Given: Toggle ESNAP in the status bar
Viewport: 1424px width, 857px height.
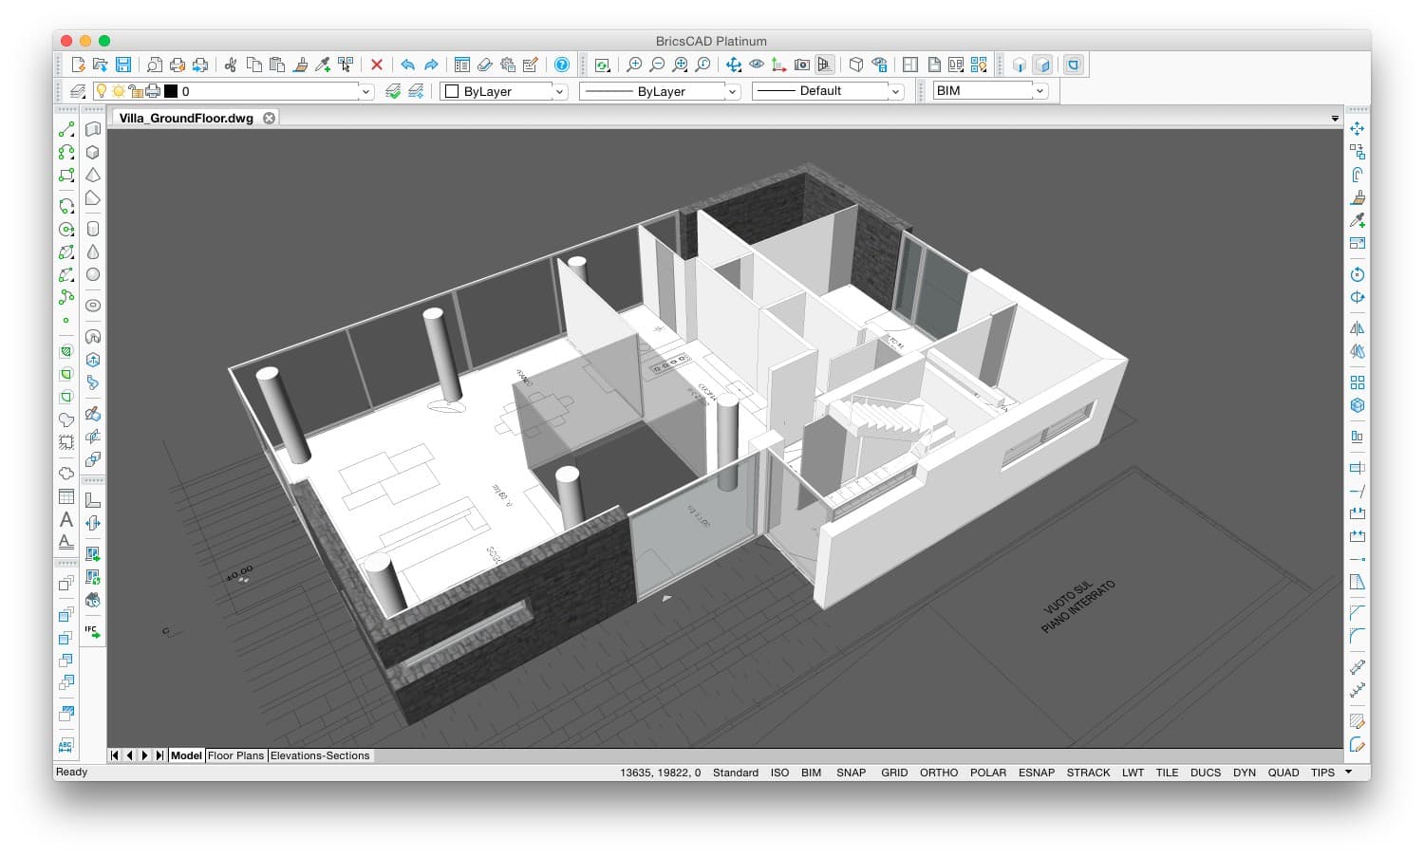Looking at the screenshot, I should tap(1037, 773).
